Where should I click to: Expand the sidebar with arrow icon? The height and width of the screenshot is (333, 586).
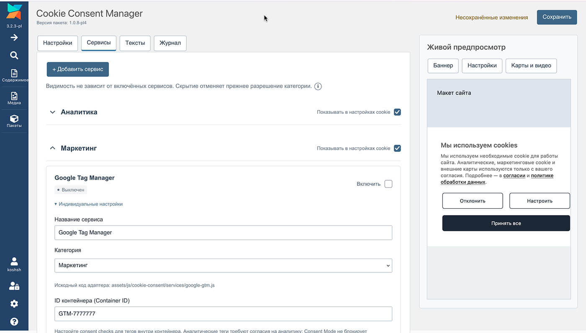pos(14,38)
